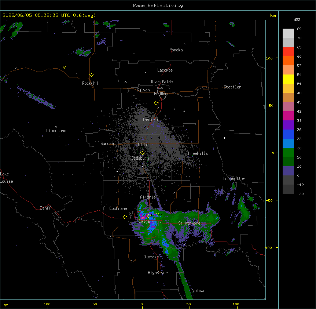
Task: Select the RedDeer label
Action: (161, 94)
